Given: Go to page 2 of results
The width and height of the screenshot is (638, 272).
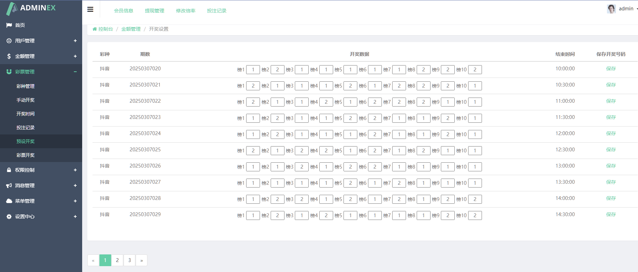Looking at the screenshot, I should click(117, 260).
